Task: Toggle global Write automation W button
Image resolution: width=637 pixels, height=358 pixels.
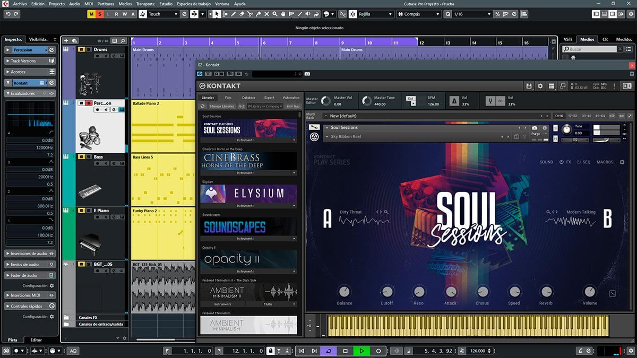Action: click(125, 14)
